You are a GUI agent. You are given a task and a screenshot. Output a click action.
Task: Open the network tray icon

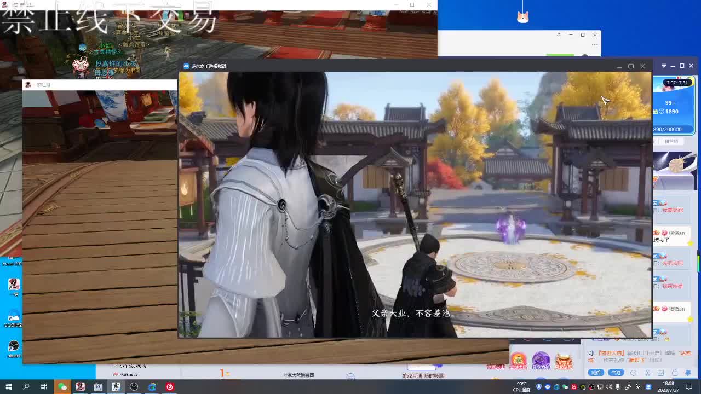click(601, 387)
